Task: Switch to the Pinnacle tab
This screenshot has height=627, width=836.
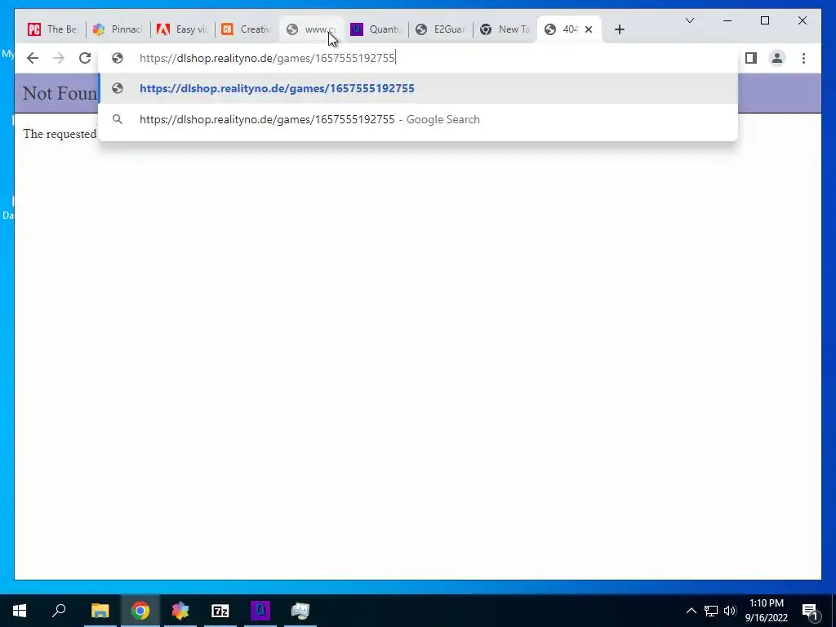Action: (x=118, y=29)
